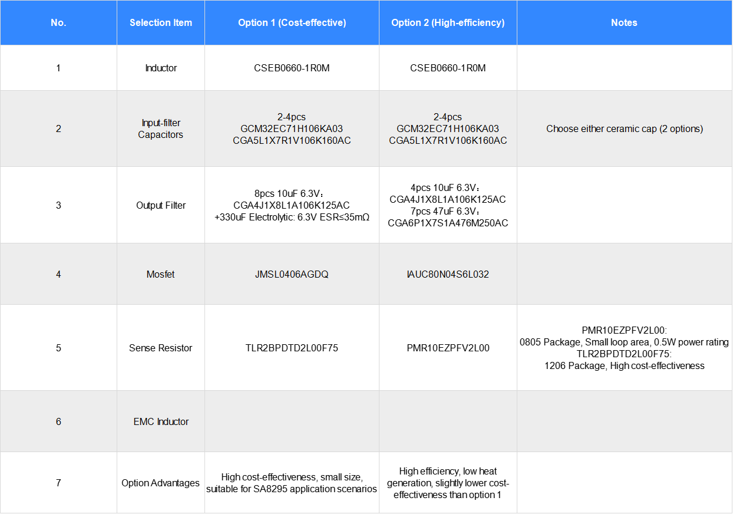Click "GCM32EC71H106KA03" in the Option 1 column
The height and width of the screenshot is (514, 733).
[x=292, y=128]
